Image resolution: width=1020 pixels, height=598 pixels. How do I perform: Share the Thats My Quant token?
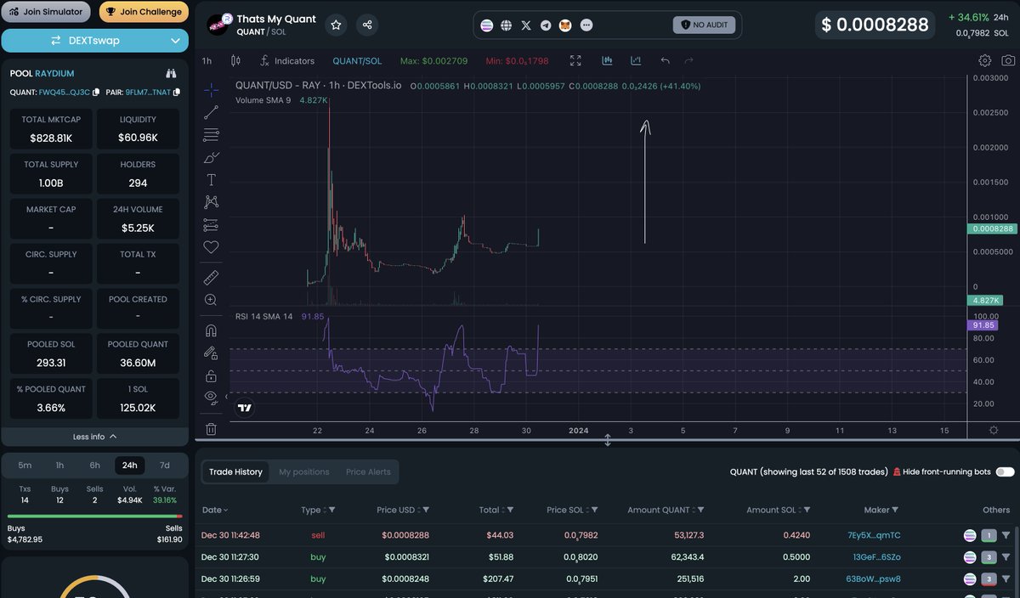coord(367,25)
